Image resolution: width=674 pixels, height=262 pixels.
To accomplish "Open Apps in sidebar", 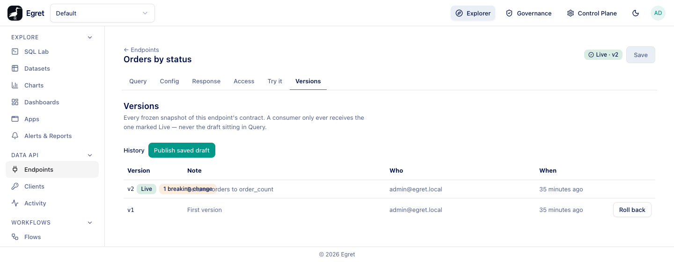I will coord(52,119).
